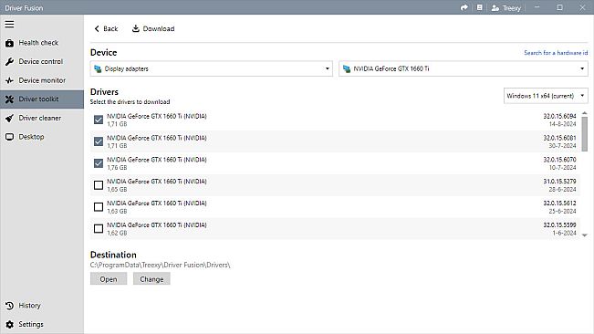Click the NVIDIA GeForce GTX 1660 Ti device icon
Image resolution: width=594 pixels, height=334 pixels.
(347, 69)
